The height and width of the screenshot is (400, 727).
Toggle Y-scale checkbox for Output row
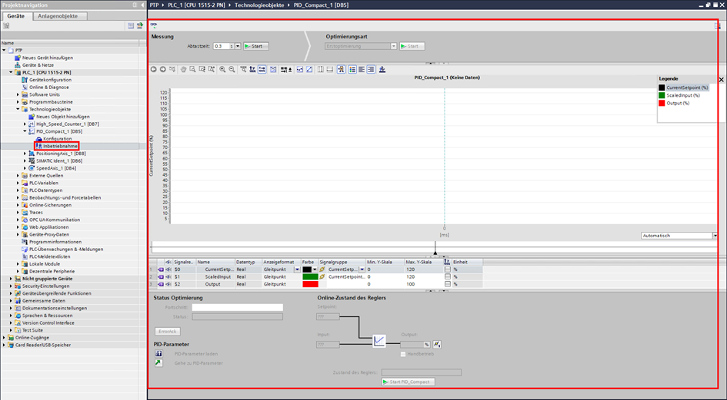[448, 284]
